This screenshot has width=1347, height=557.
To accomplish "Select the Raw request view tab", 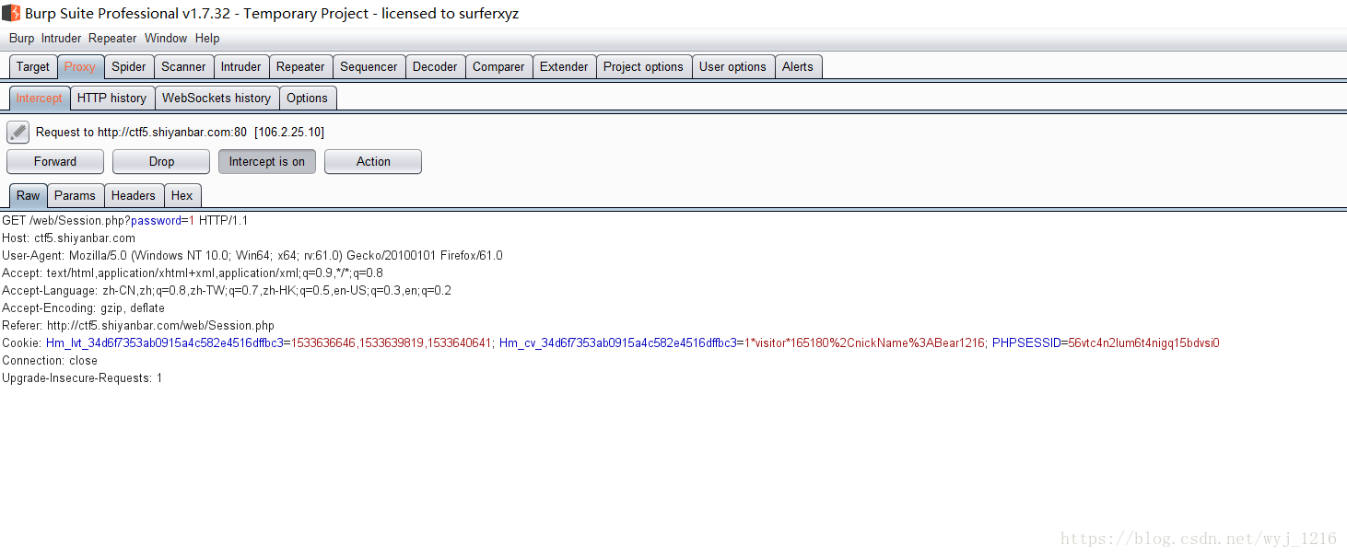I will [29, 195].
